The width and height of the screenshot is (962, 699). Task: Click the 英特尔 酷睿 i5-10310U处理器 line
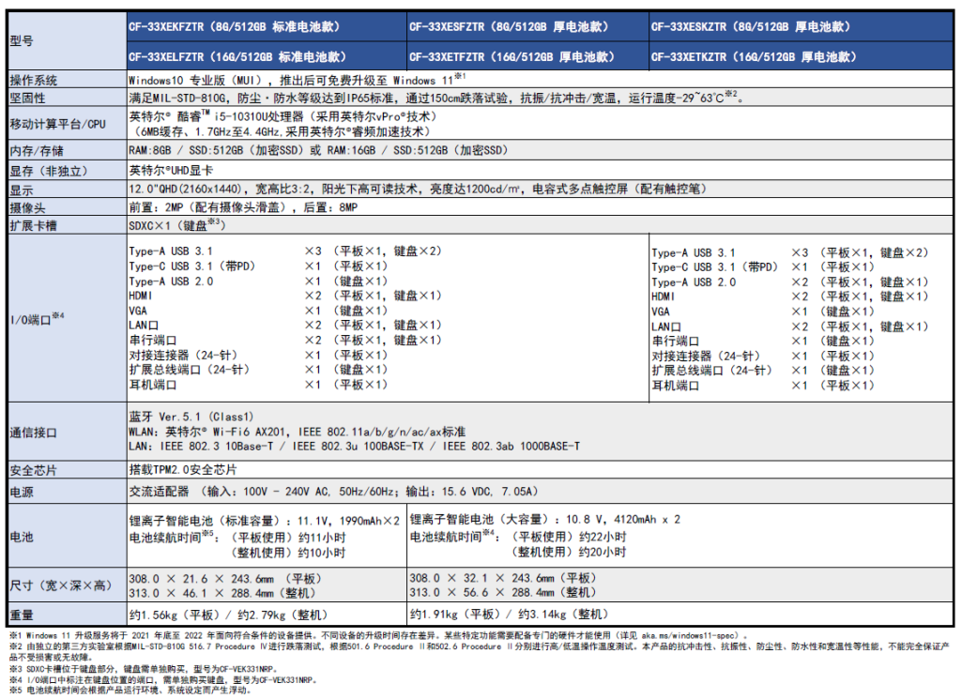click(x=282, y=116)
